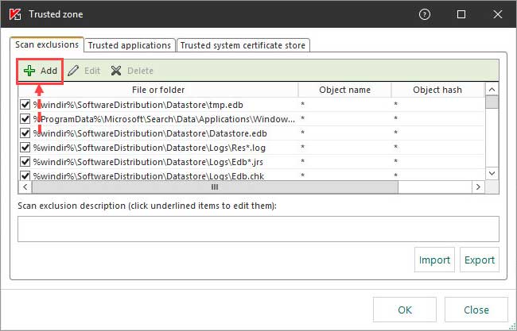Toggle the Datastore\Datastore.edb checkbox
This screenshot has width=517, height=331.
coord(25,133)
